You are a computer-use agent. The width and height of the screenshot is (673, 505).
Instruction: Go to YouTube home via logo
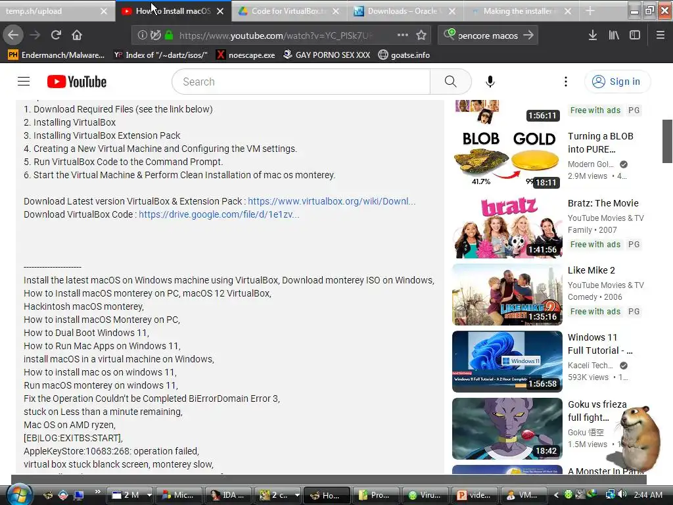point(77,82)
